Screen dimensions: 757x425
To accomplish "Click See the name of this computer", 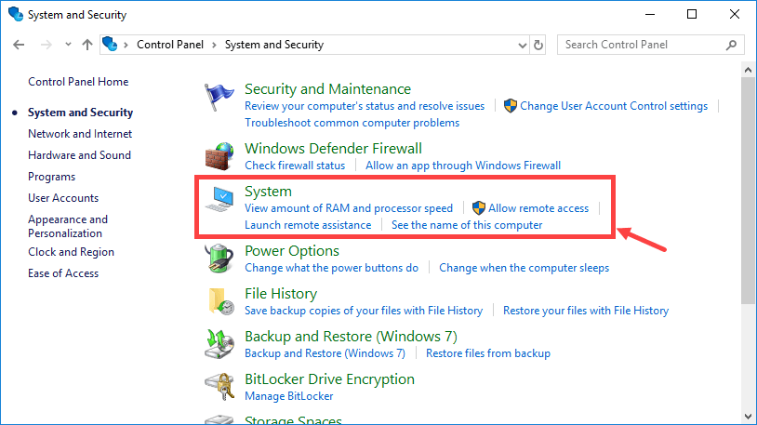I will pyautogui.click(x=467, y=225).
